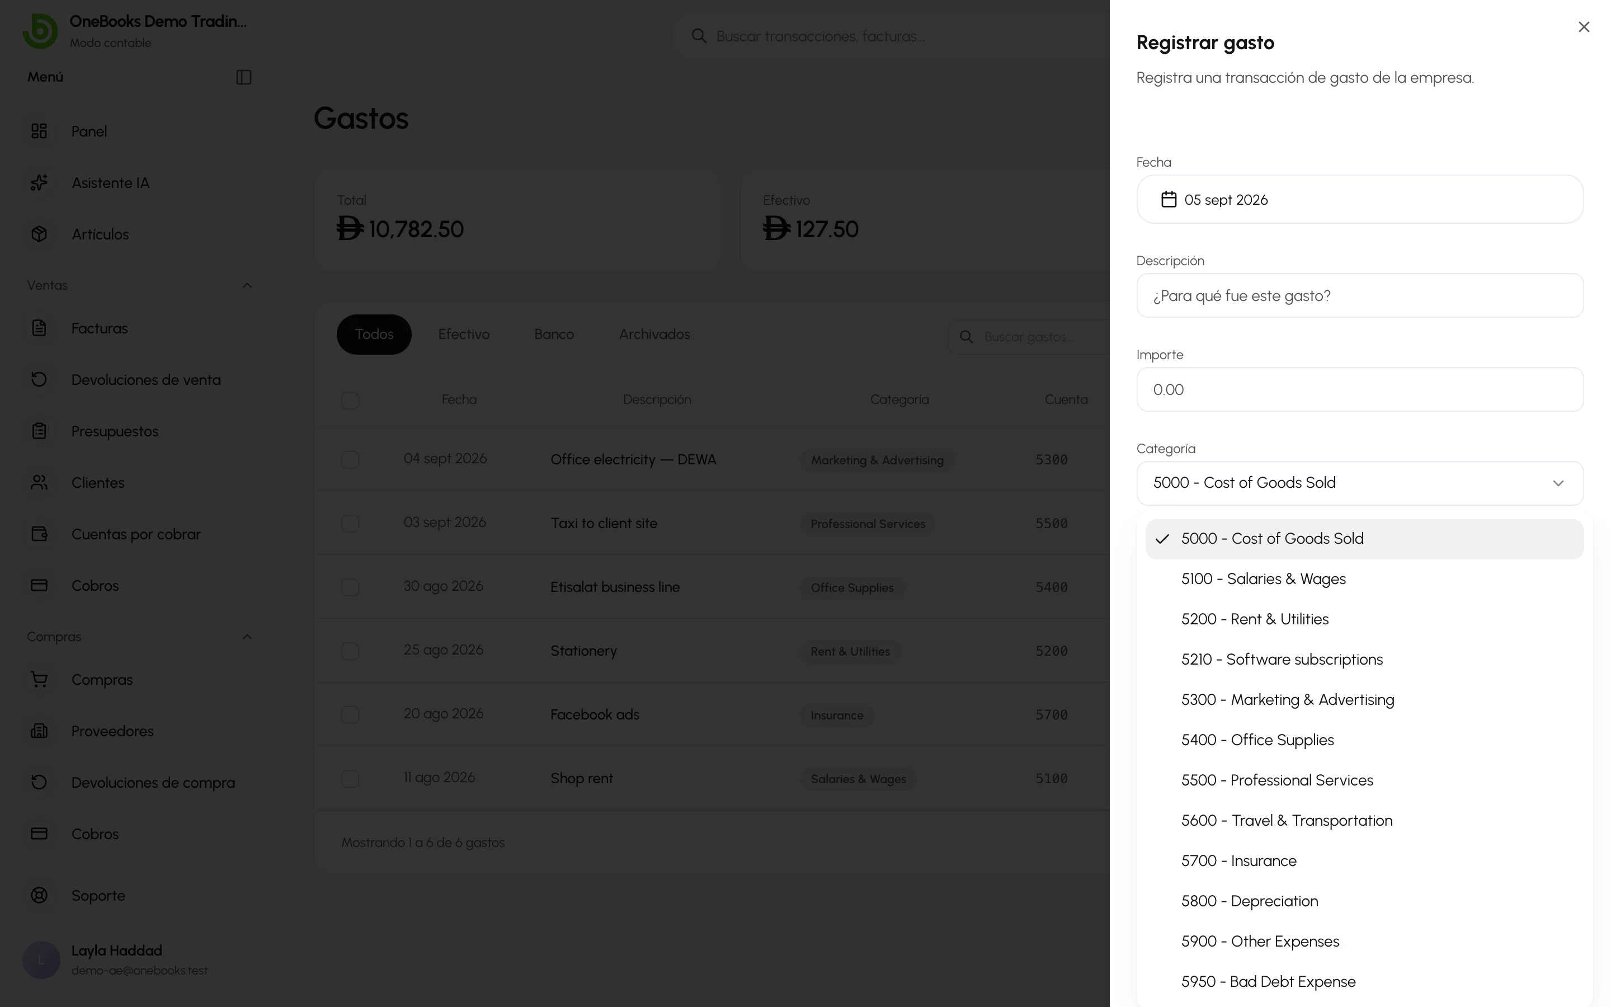Select 5300 - Marketing & Advertising option

click(x=1364, y=699)
